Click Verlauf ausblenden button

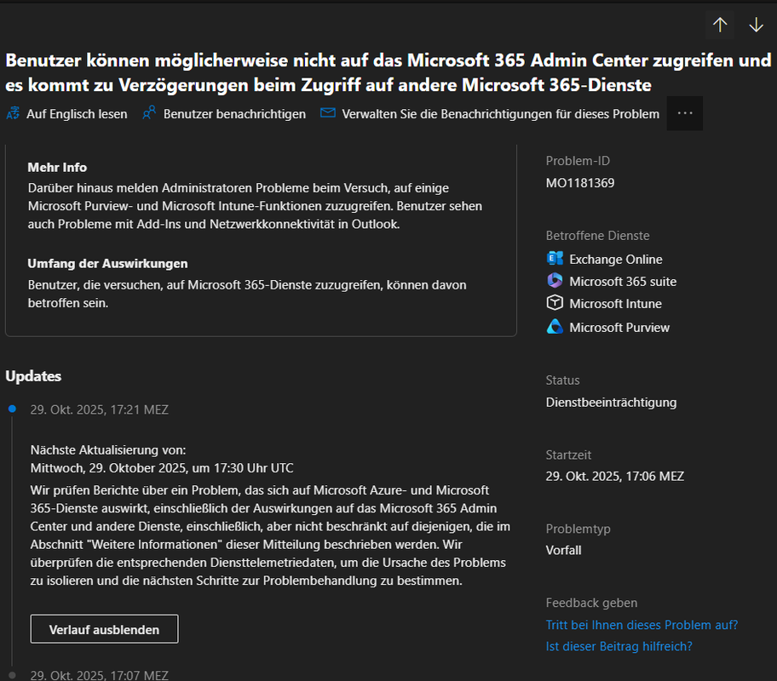[x=104, y=629]
